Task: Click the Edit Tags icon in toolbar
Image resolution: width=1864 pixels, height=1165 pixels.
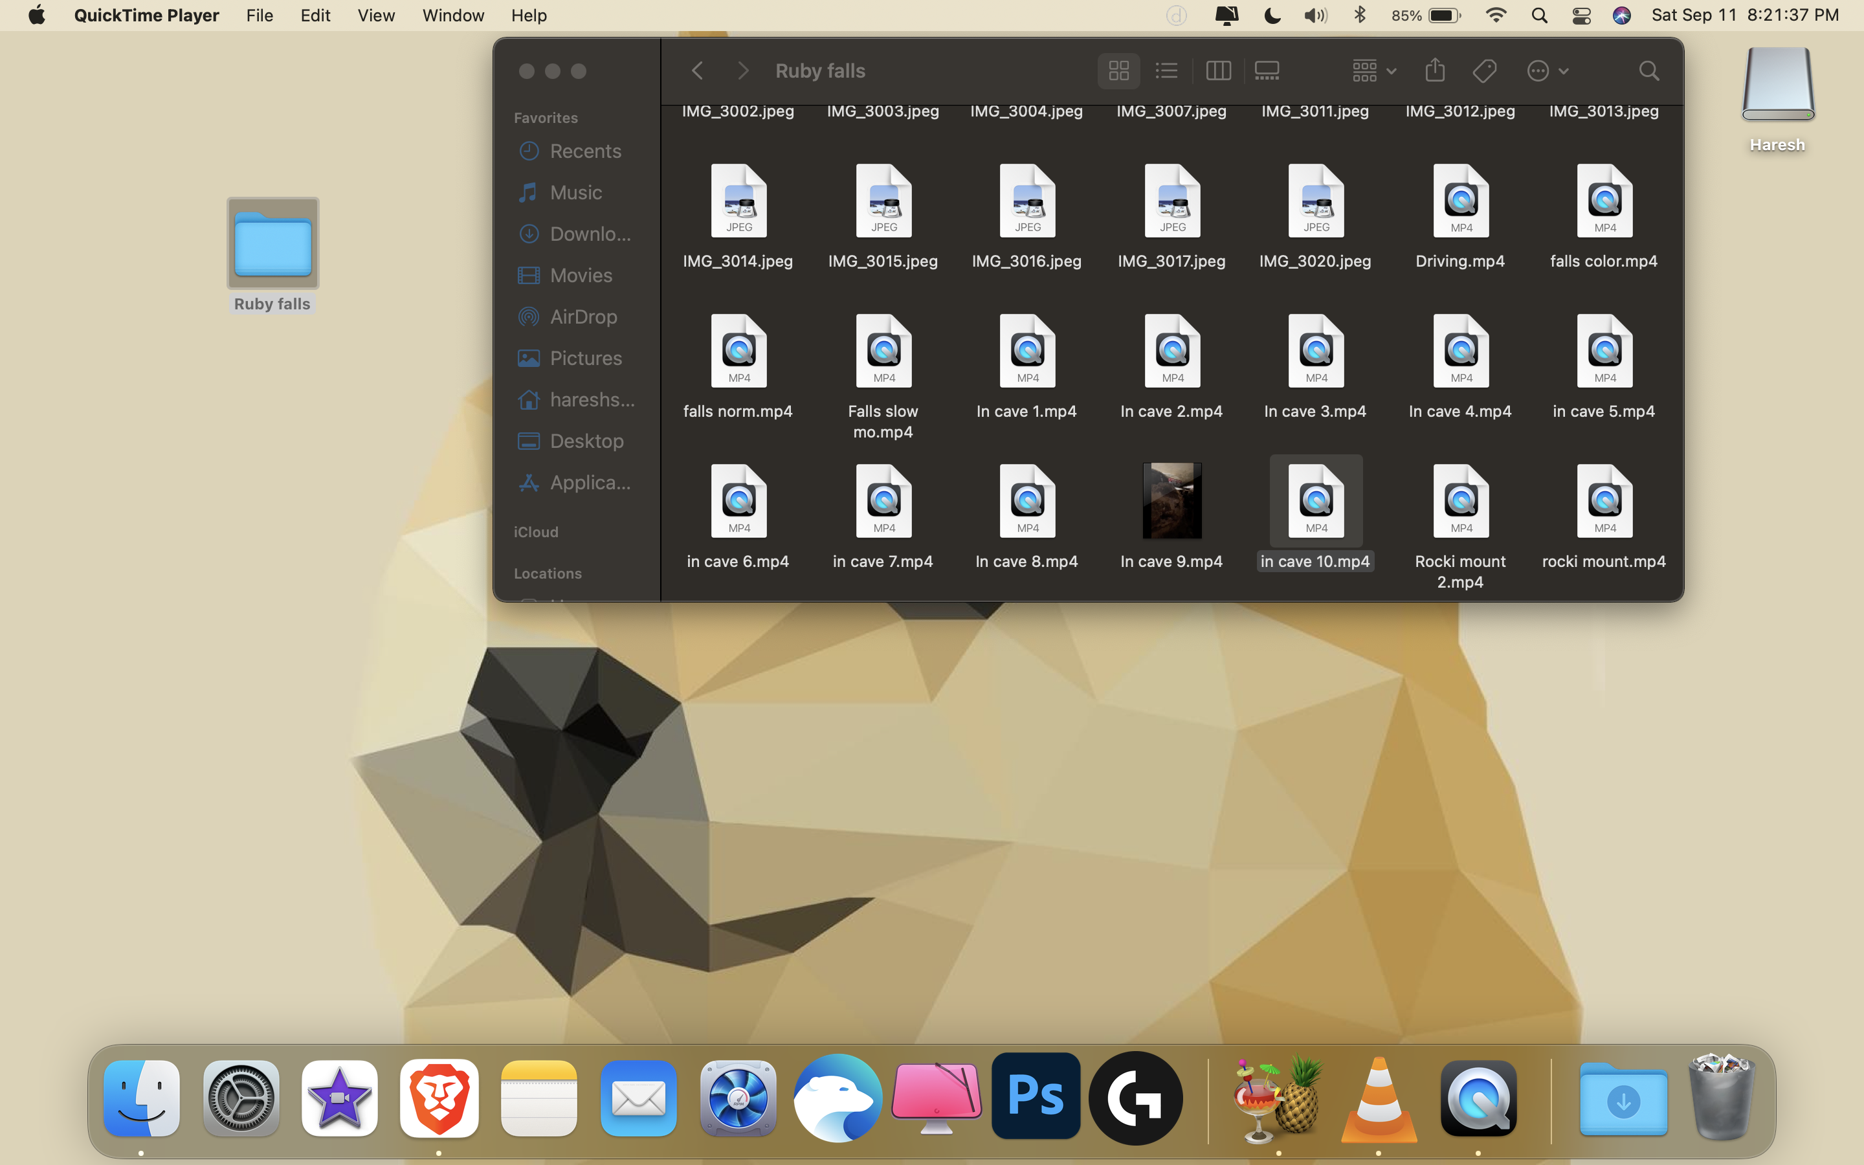Action: (x=1484, y=71)
